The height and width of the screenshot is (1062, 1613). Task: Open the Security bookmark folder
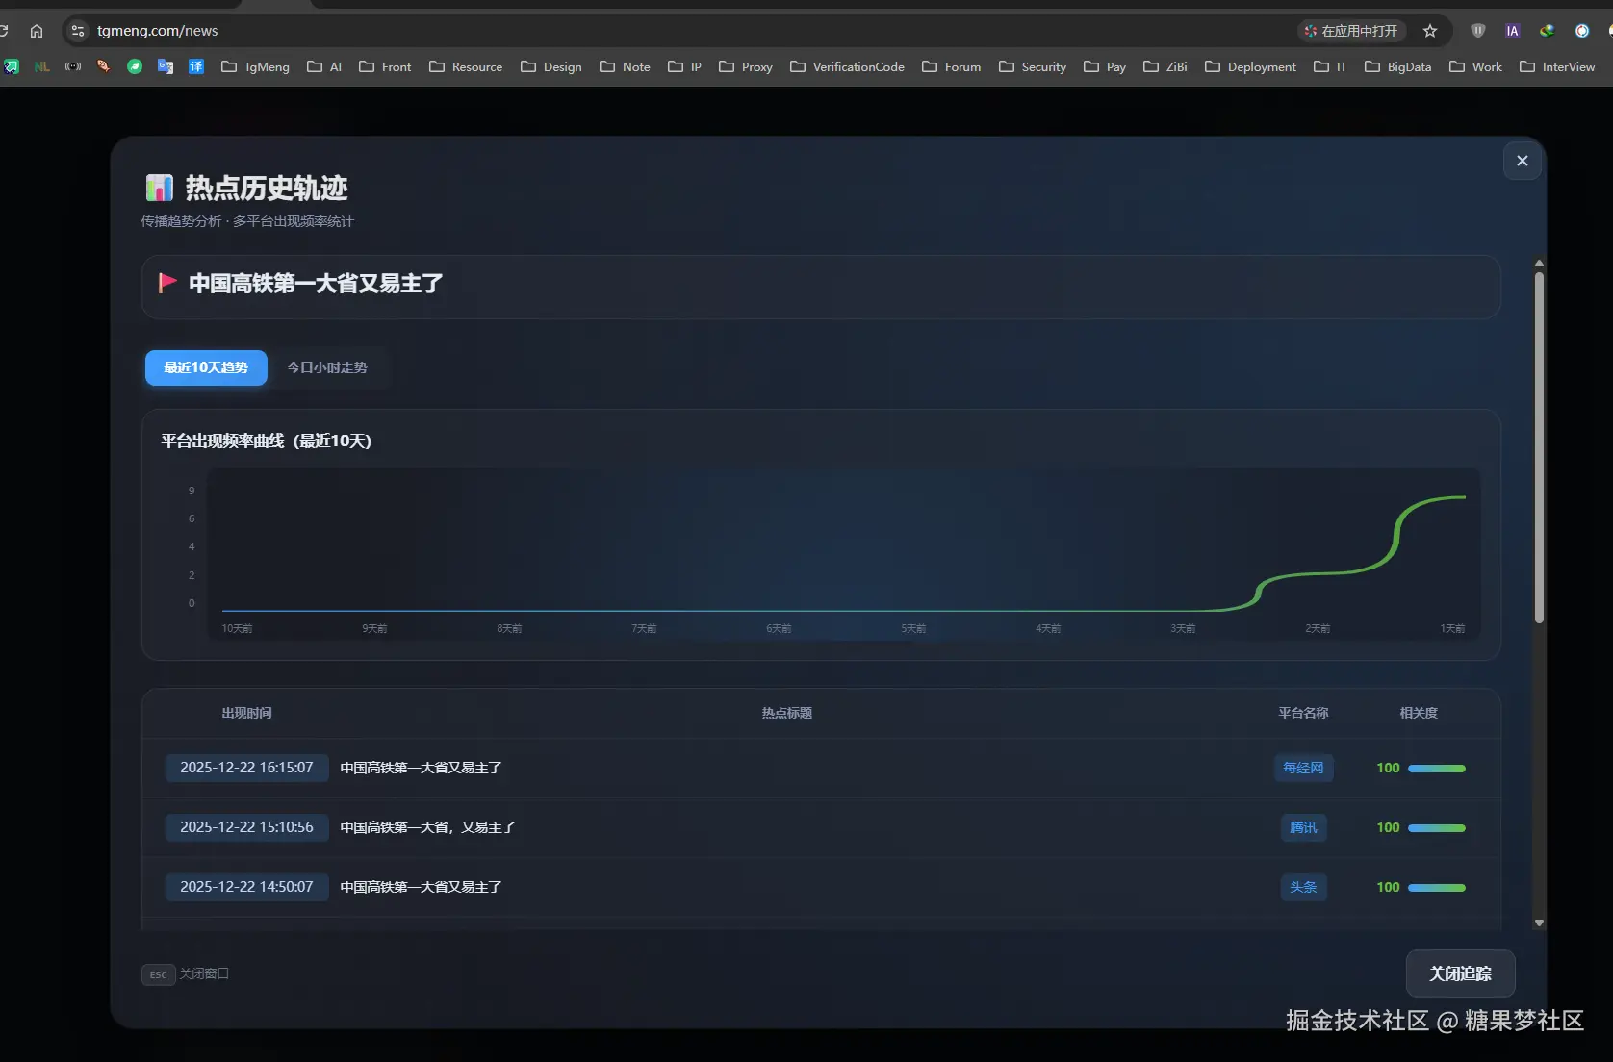pyautogui.click(x=1033, y=66)
